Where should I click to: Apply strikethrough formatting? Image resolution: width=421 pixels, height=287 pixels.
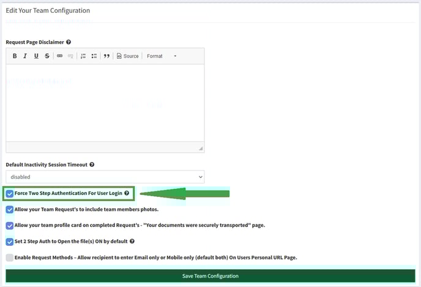pos(47,56)
